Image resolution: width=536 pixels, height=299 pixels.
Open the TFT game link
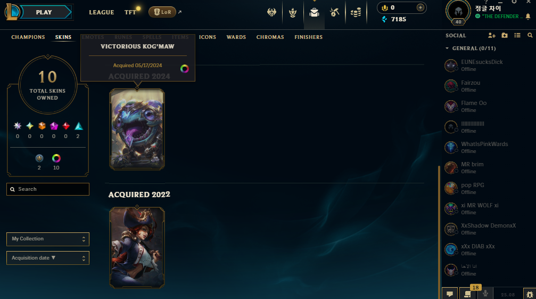130,12
